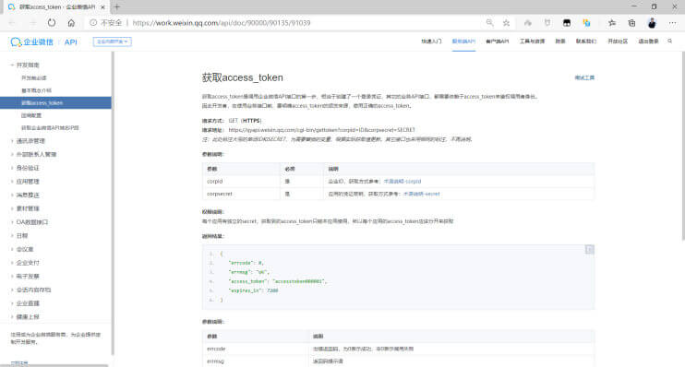Expand the 身份验证 section

[12, 168]
